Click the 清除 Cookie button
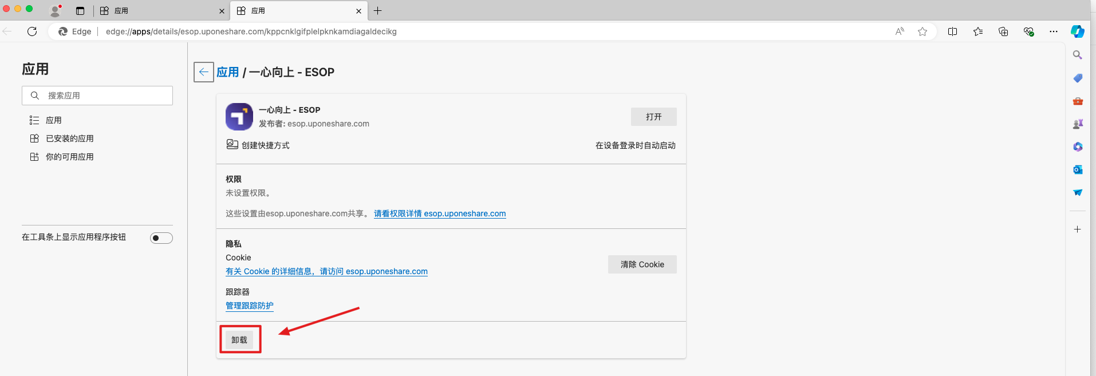Viewport: 1096px width, 376px height. point(642,264)
